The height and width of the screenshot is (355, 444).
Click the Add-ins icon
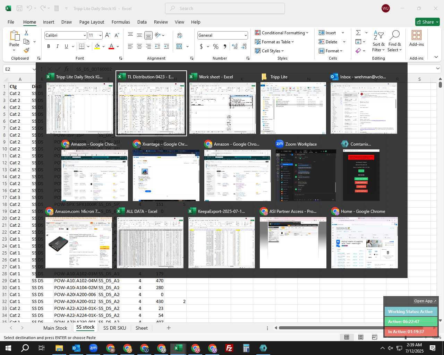click(x=417, y=38)
